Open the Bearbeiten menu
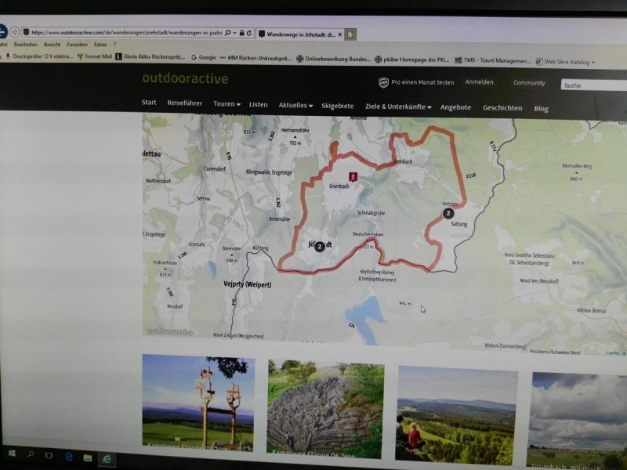The image size is (627, 470). coord(25,44)
